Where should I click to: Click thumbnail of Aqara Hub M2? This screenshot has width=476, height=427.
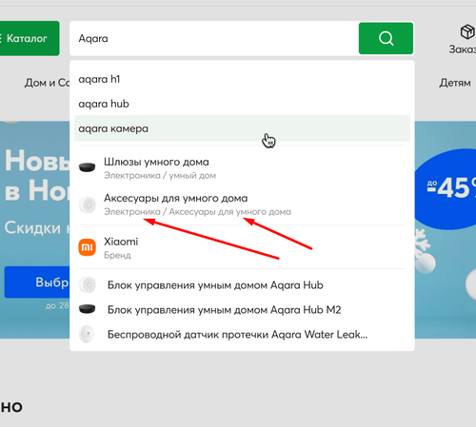87,309
